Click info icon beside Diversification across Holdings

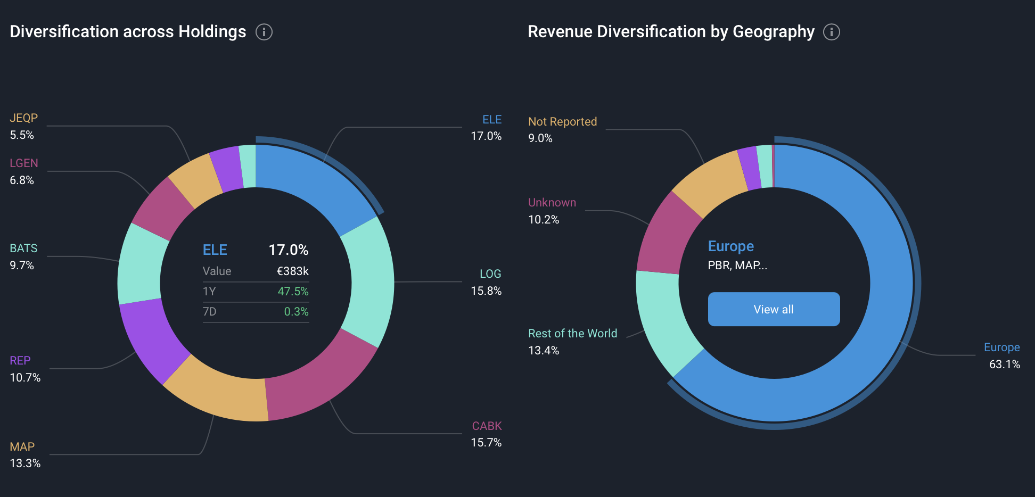[264, 32]
